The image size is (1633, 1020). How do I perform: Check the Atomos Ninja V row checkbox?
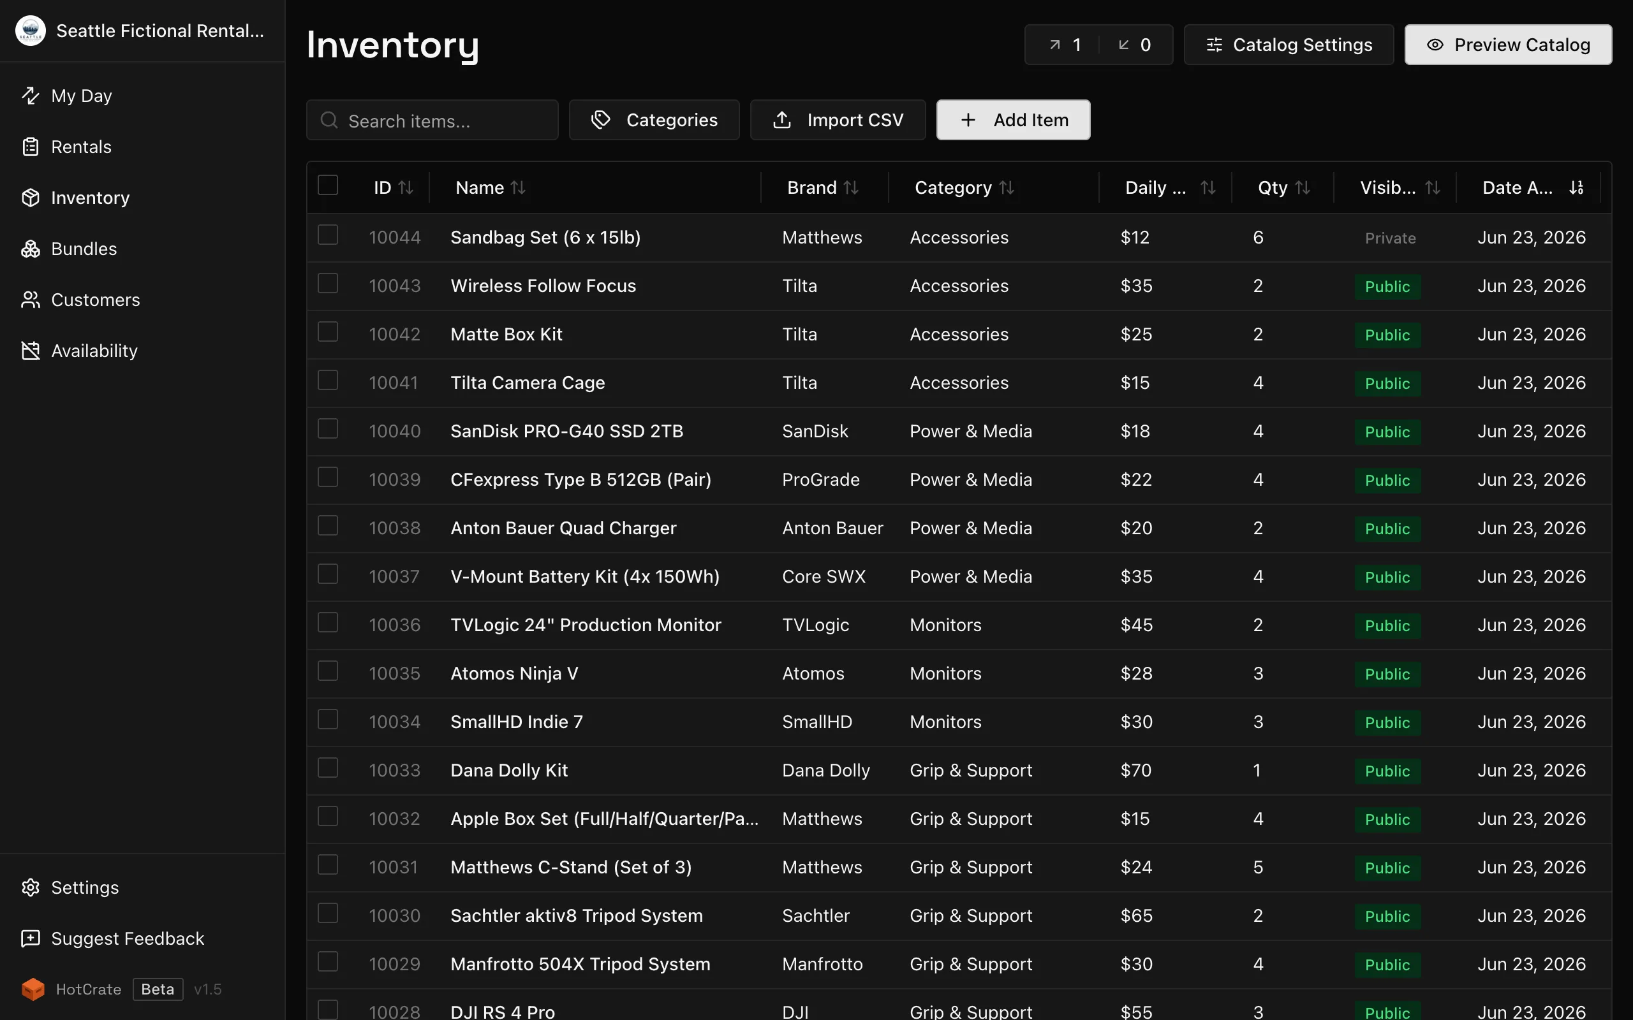pos(328,671)
